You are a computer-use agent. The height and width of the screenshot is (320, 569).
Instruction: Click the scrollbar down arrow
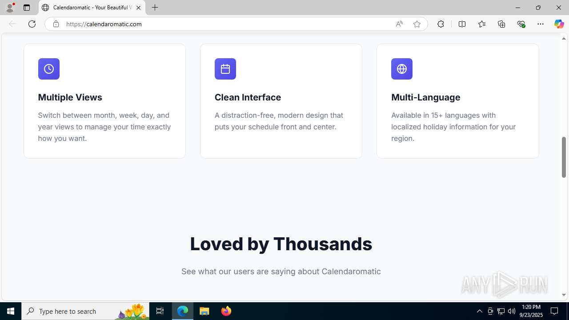564,295
